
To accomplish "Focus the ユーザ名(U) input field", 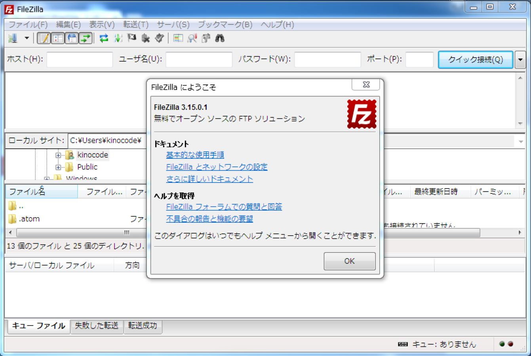I will pyautogui.click(x=199, y=59).
